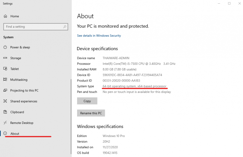Click Rename this PC button
The width and height of the screenshot is (243, 157).
coord(91,113)
